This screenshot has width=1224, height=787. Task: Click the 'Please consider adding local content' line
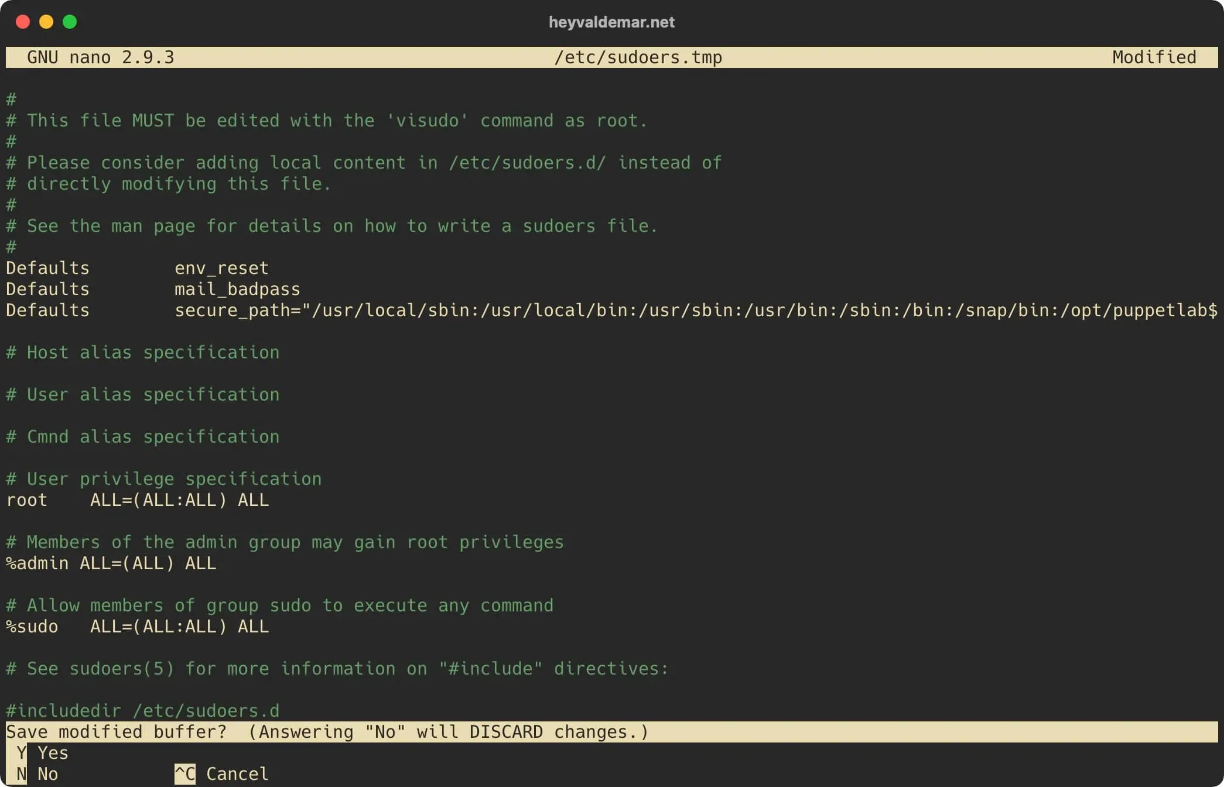click(x=364, y=163)
